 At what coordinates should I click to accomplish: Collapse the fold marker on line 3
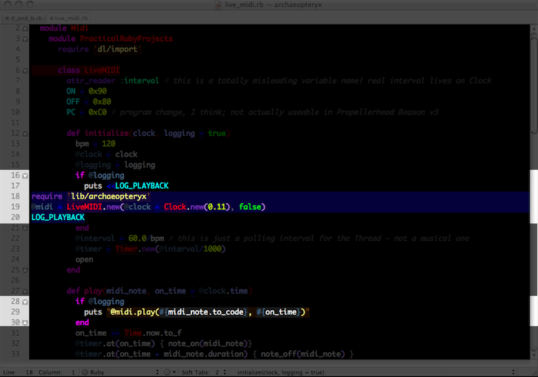pos(25,39)
